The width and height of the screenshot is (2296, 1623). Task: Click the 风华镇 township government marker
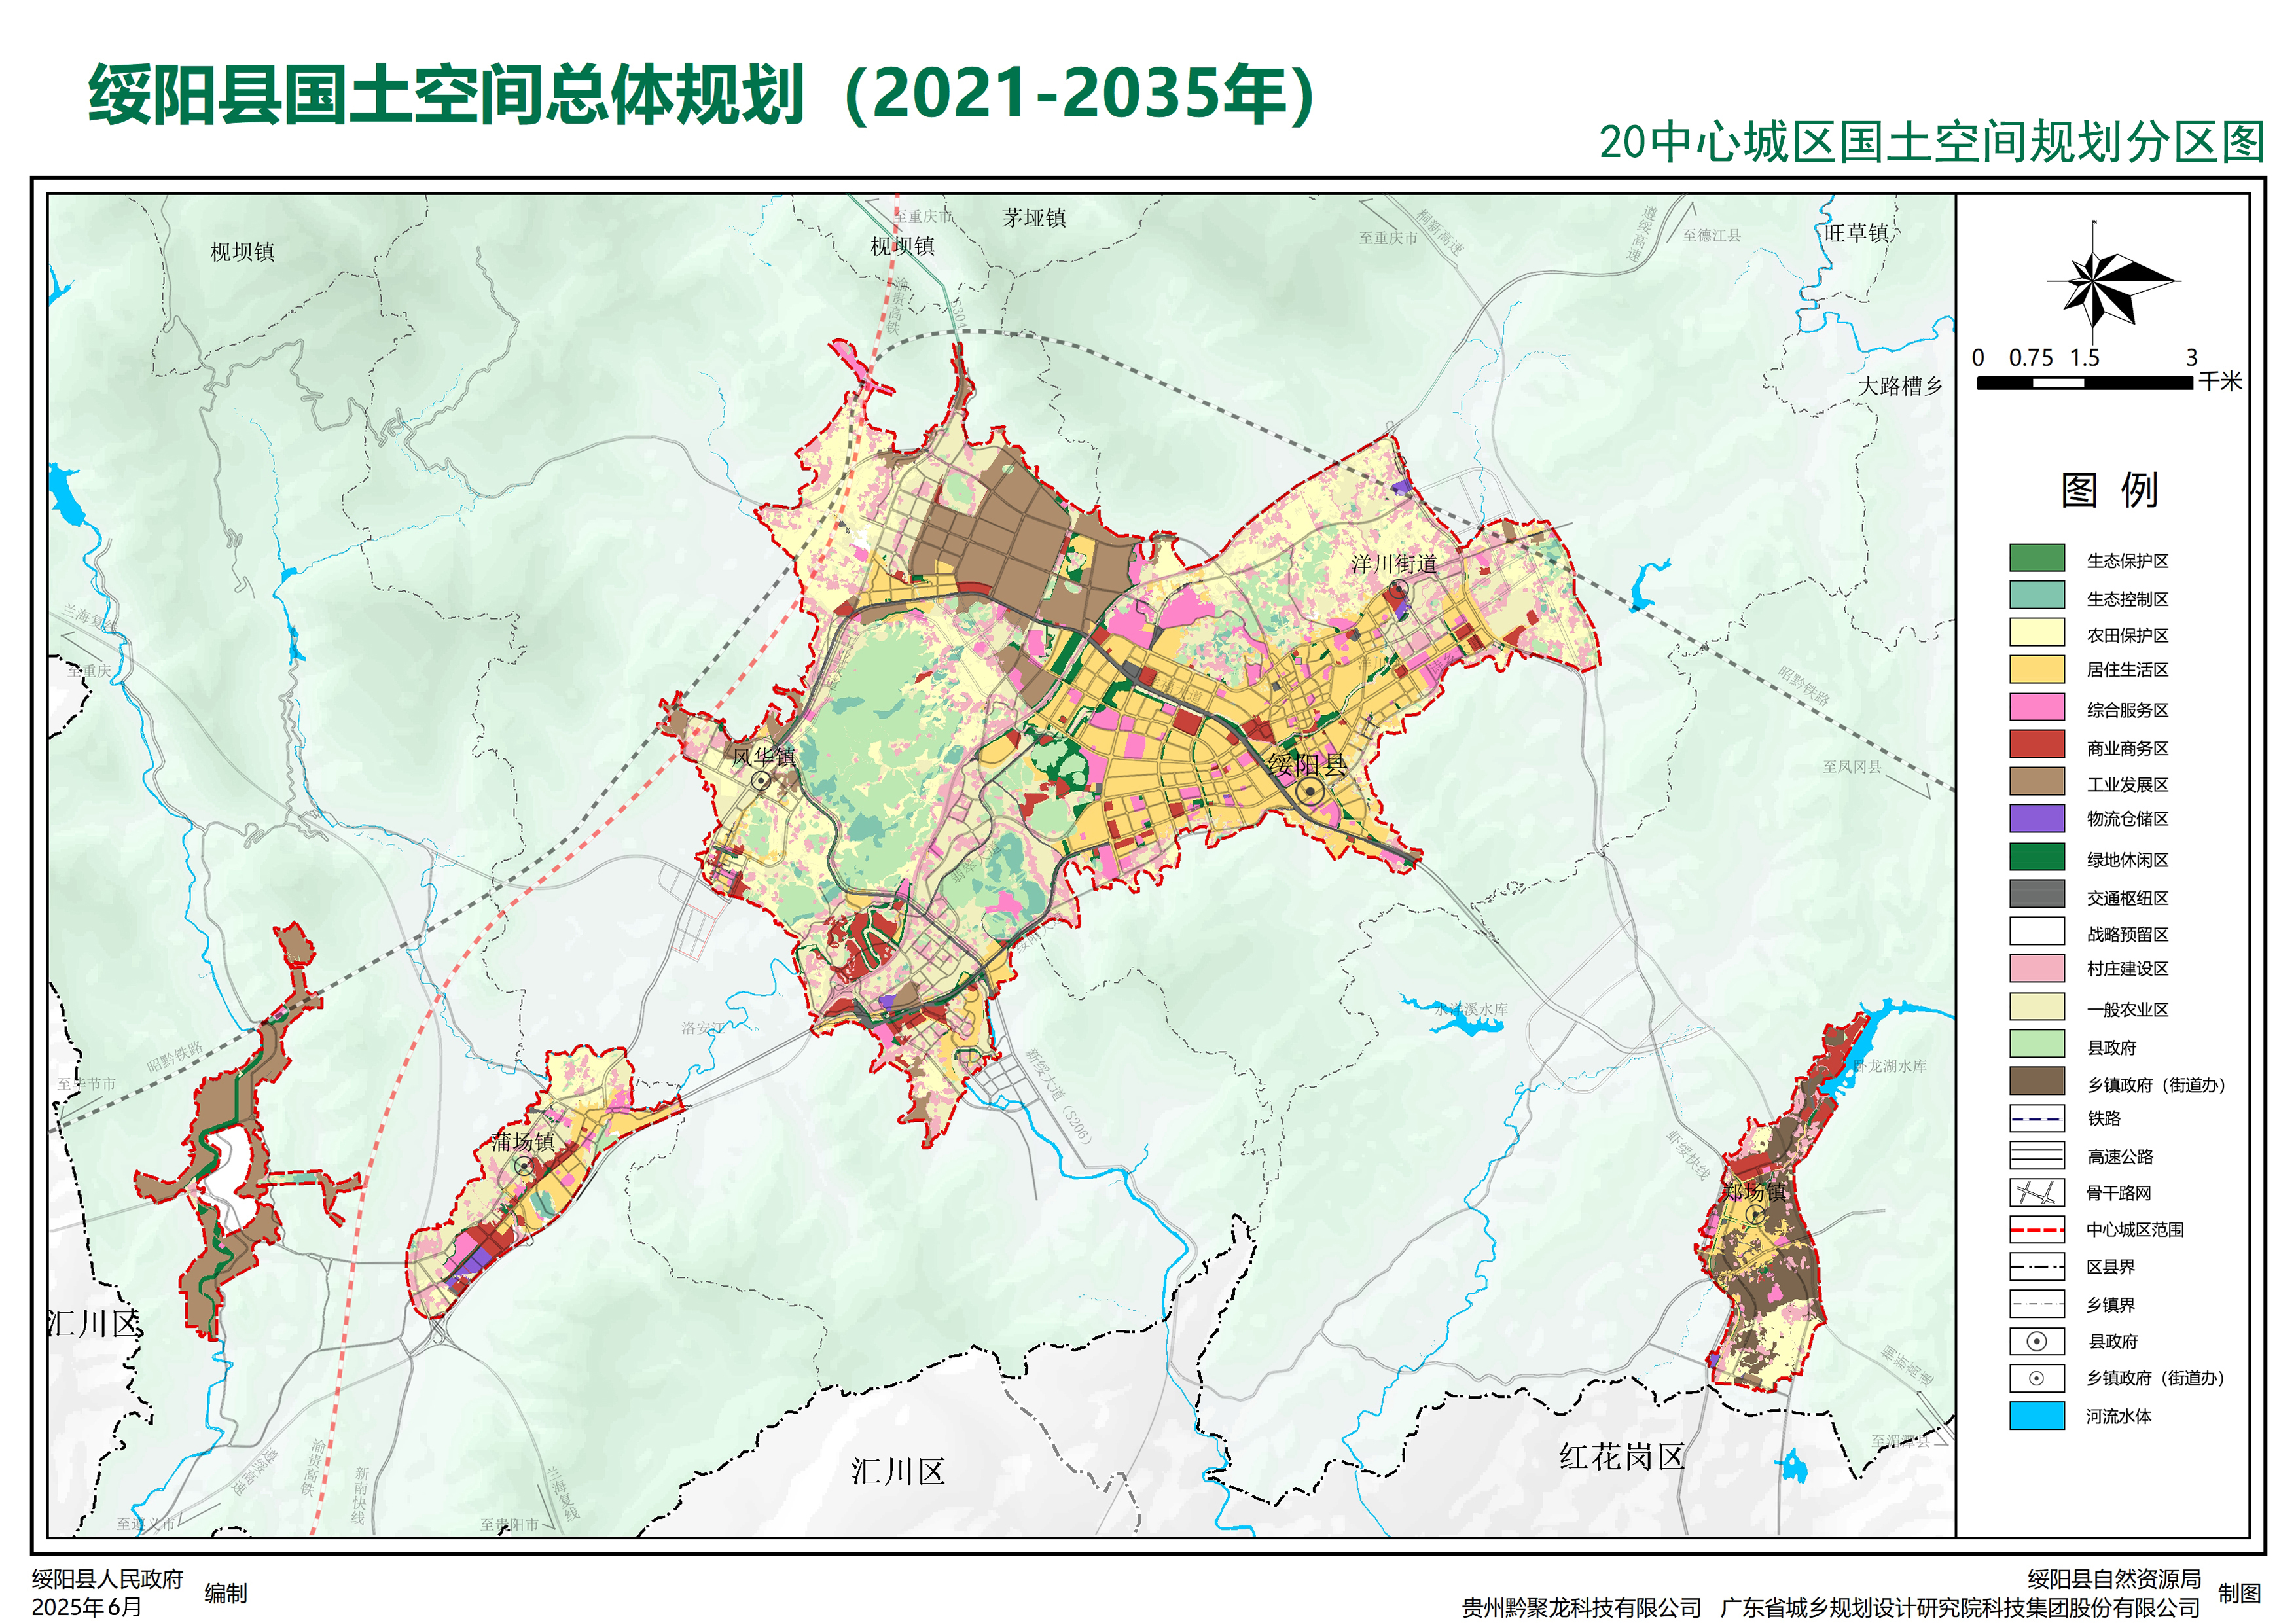[762, 780]
